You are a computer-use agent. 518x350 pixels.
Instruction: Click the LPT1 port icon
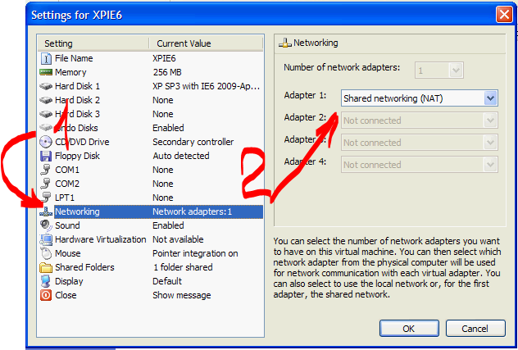click(x=46, y=198)
